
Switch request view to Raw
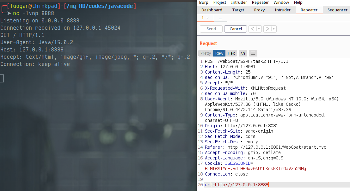(x=219, y=53)
